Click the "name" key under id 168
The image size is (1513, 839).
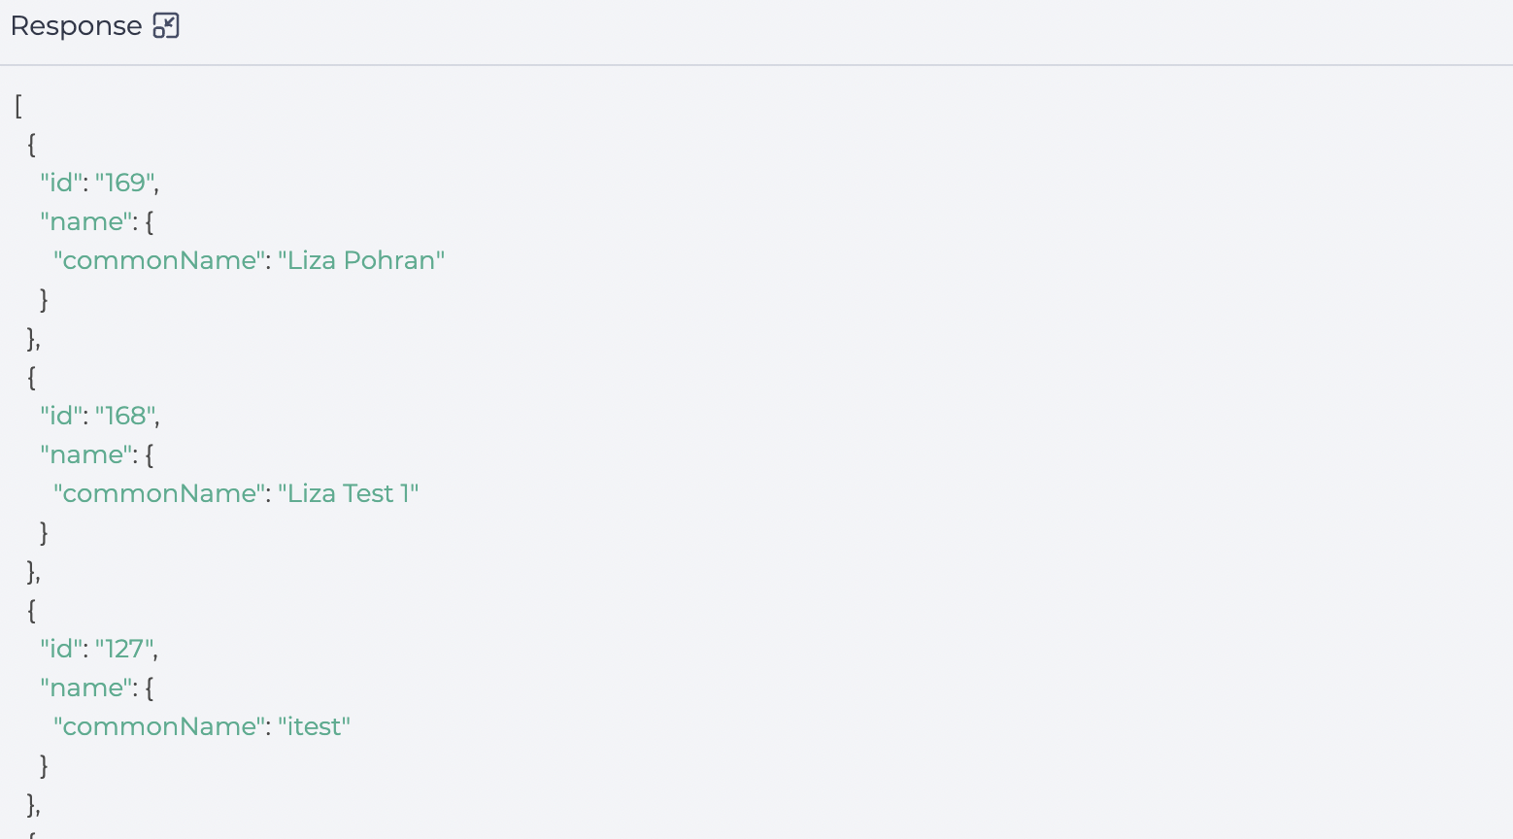[86, 454]
